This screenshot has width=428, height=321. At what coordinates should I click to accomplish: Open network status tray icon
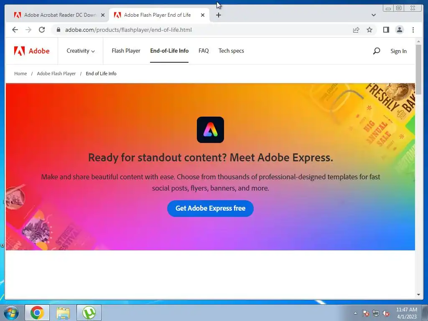pos(376,313)
